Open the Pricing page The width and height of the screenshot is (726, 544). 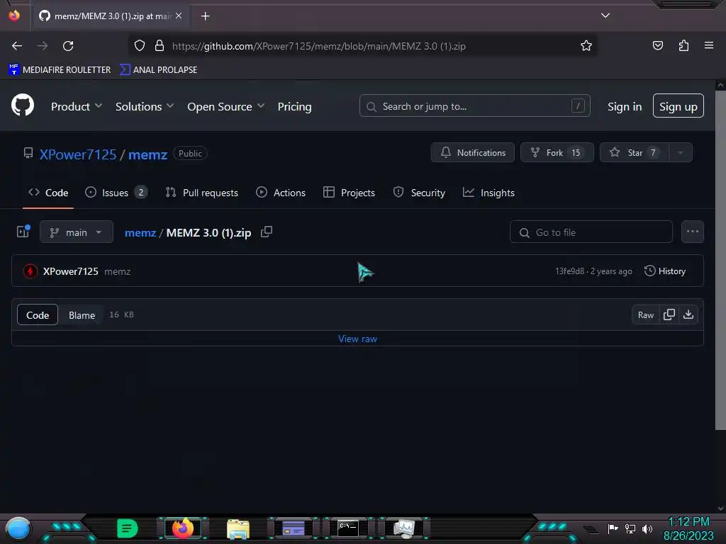[x=294, y=106]
